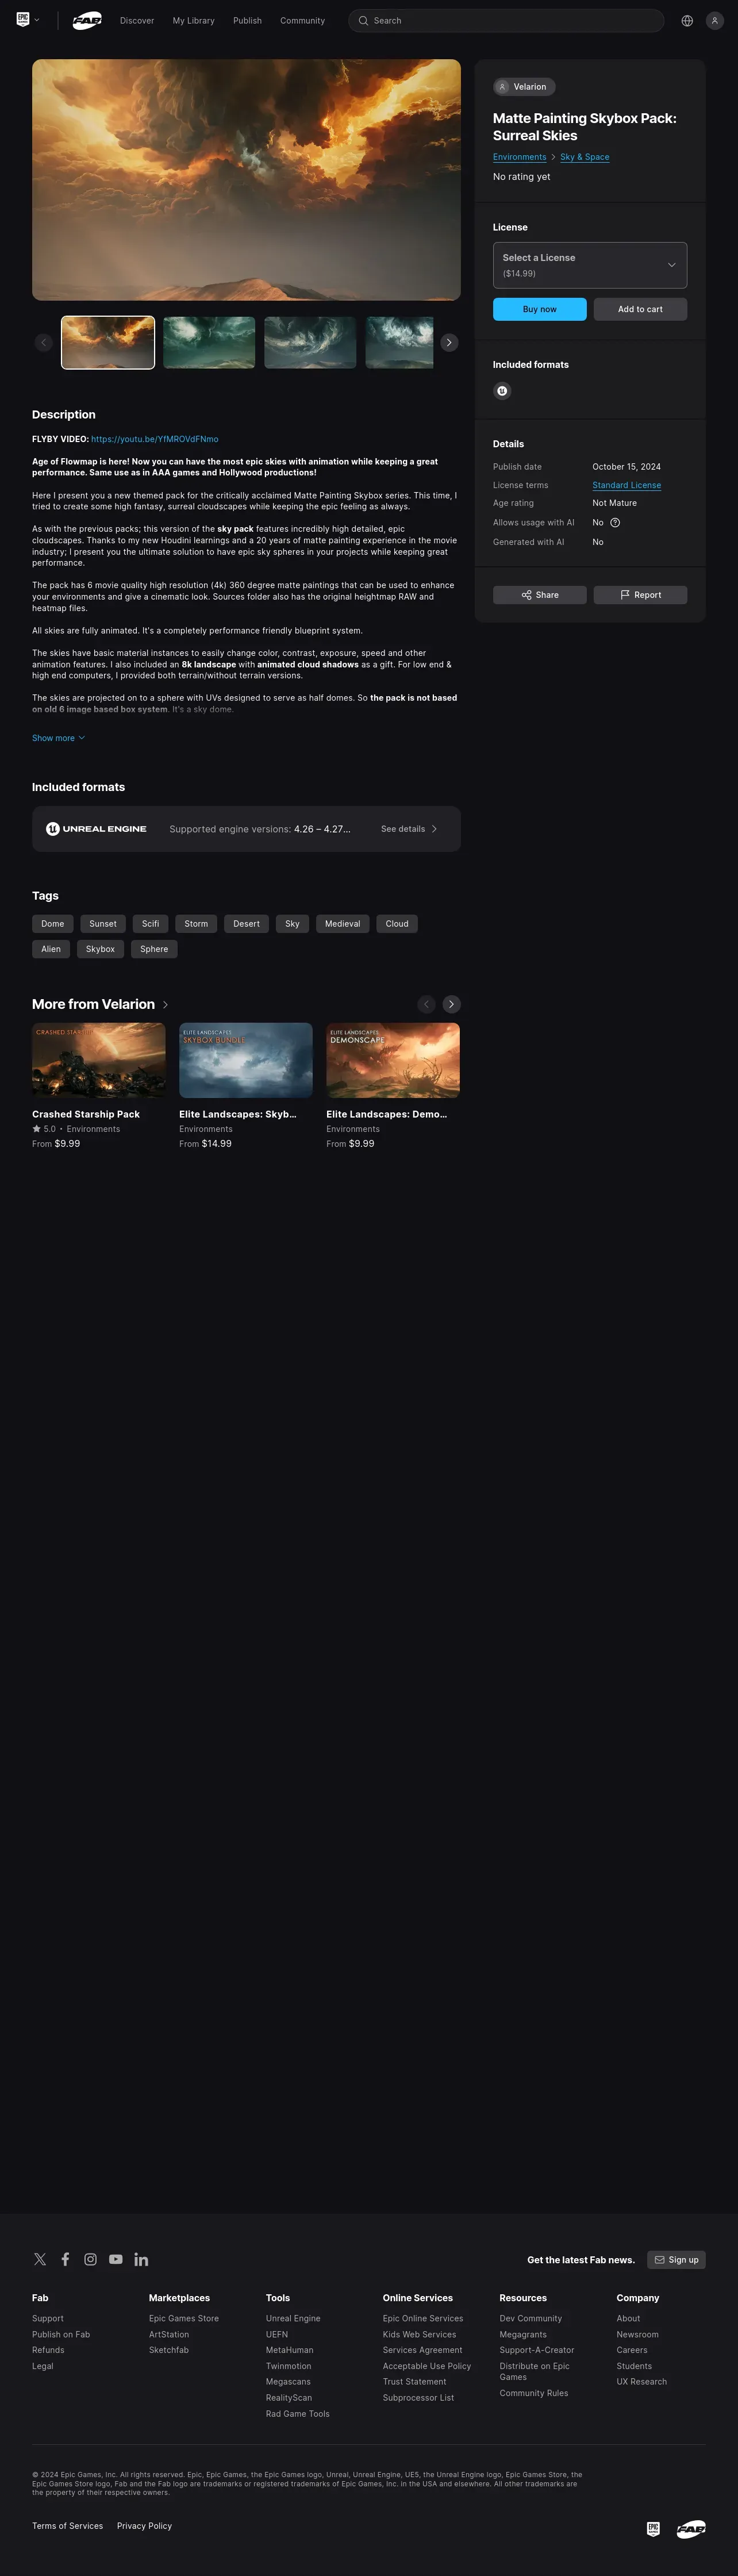Click AI usage help question icon
The image size is (738, 2576).
[615, 522]
